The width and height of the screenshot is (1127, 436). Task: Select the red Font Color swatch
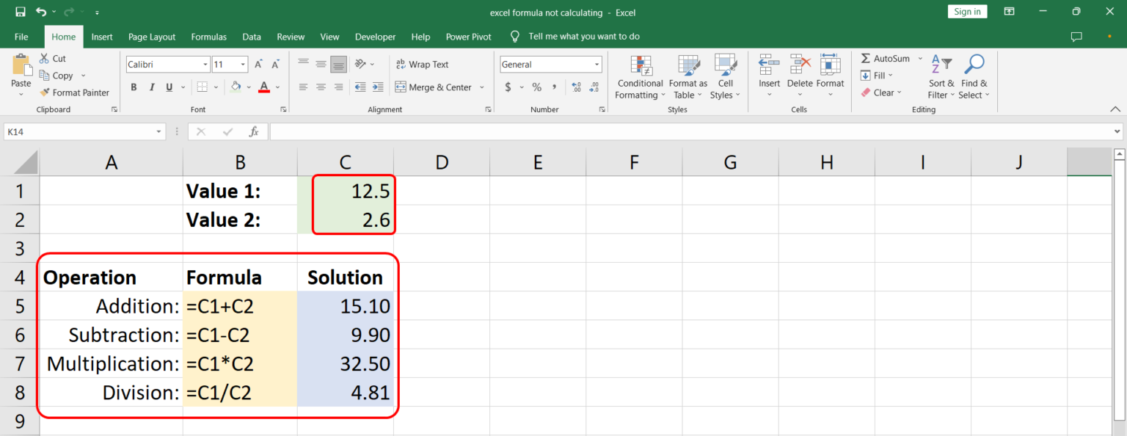263,87
